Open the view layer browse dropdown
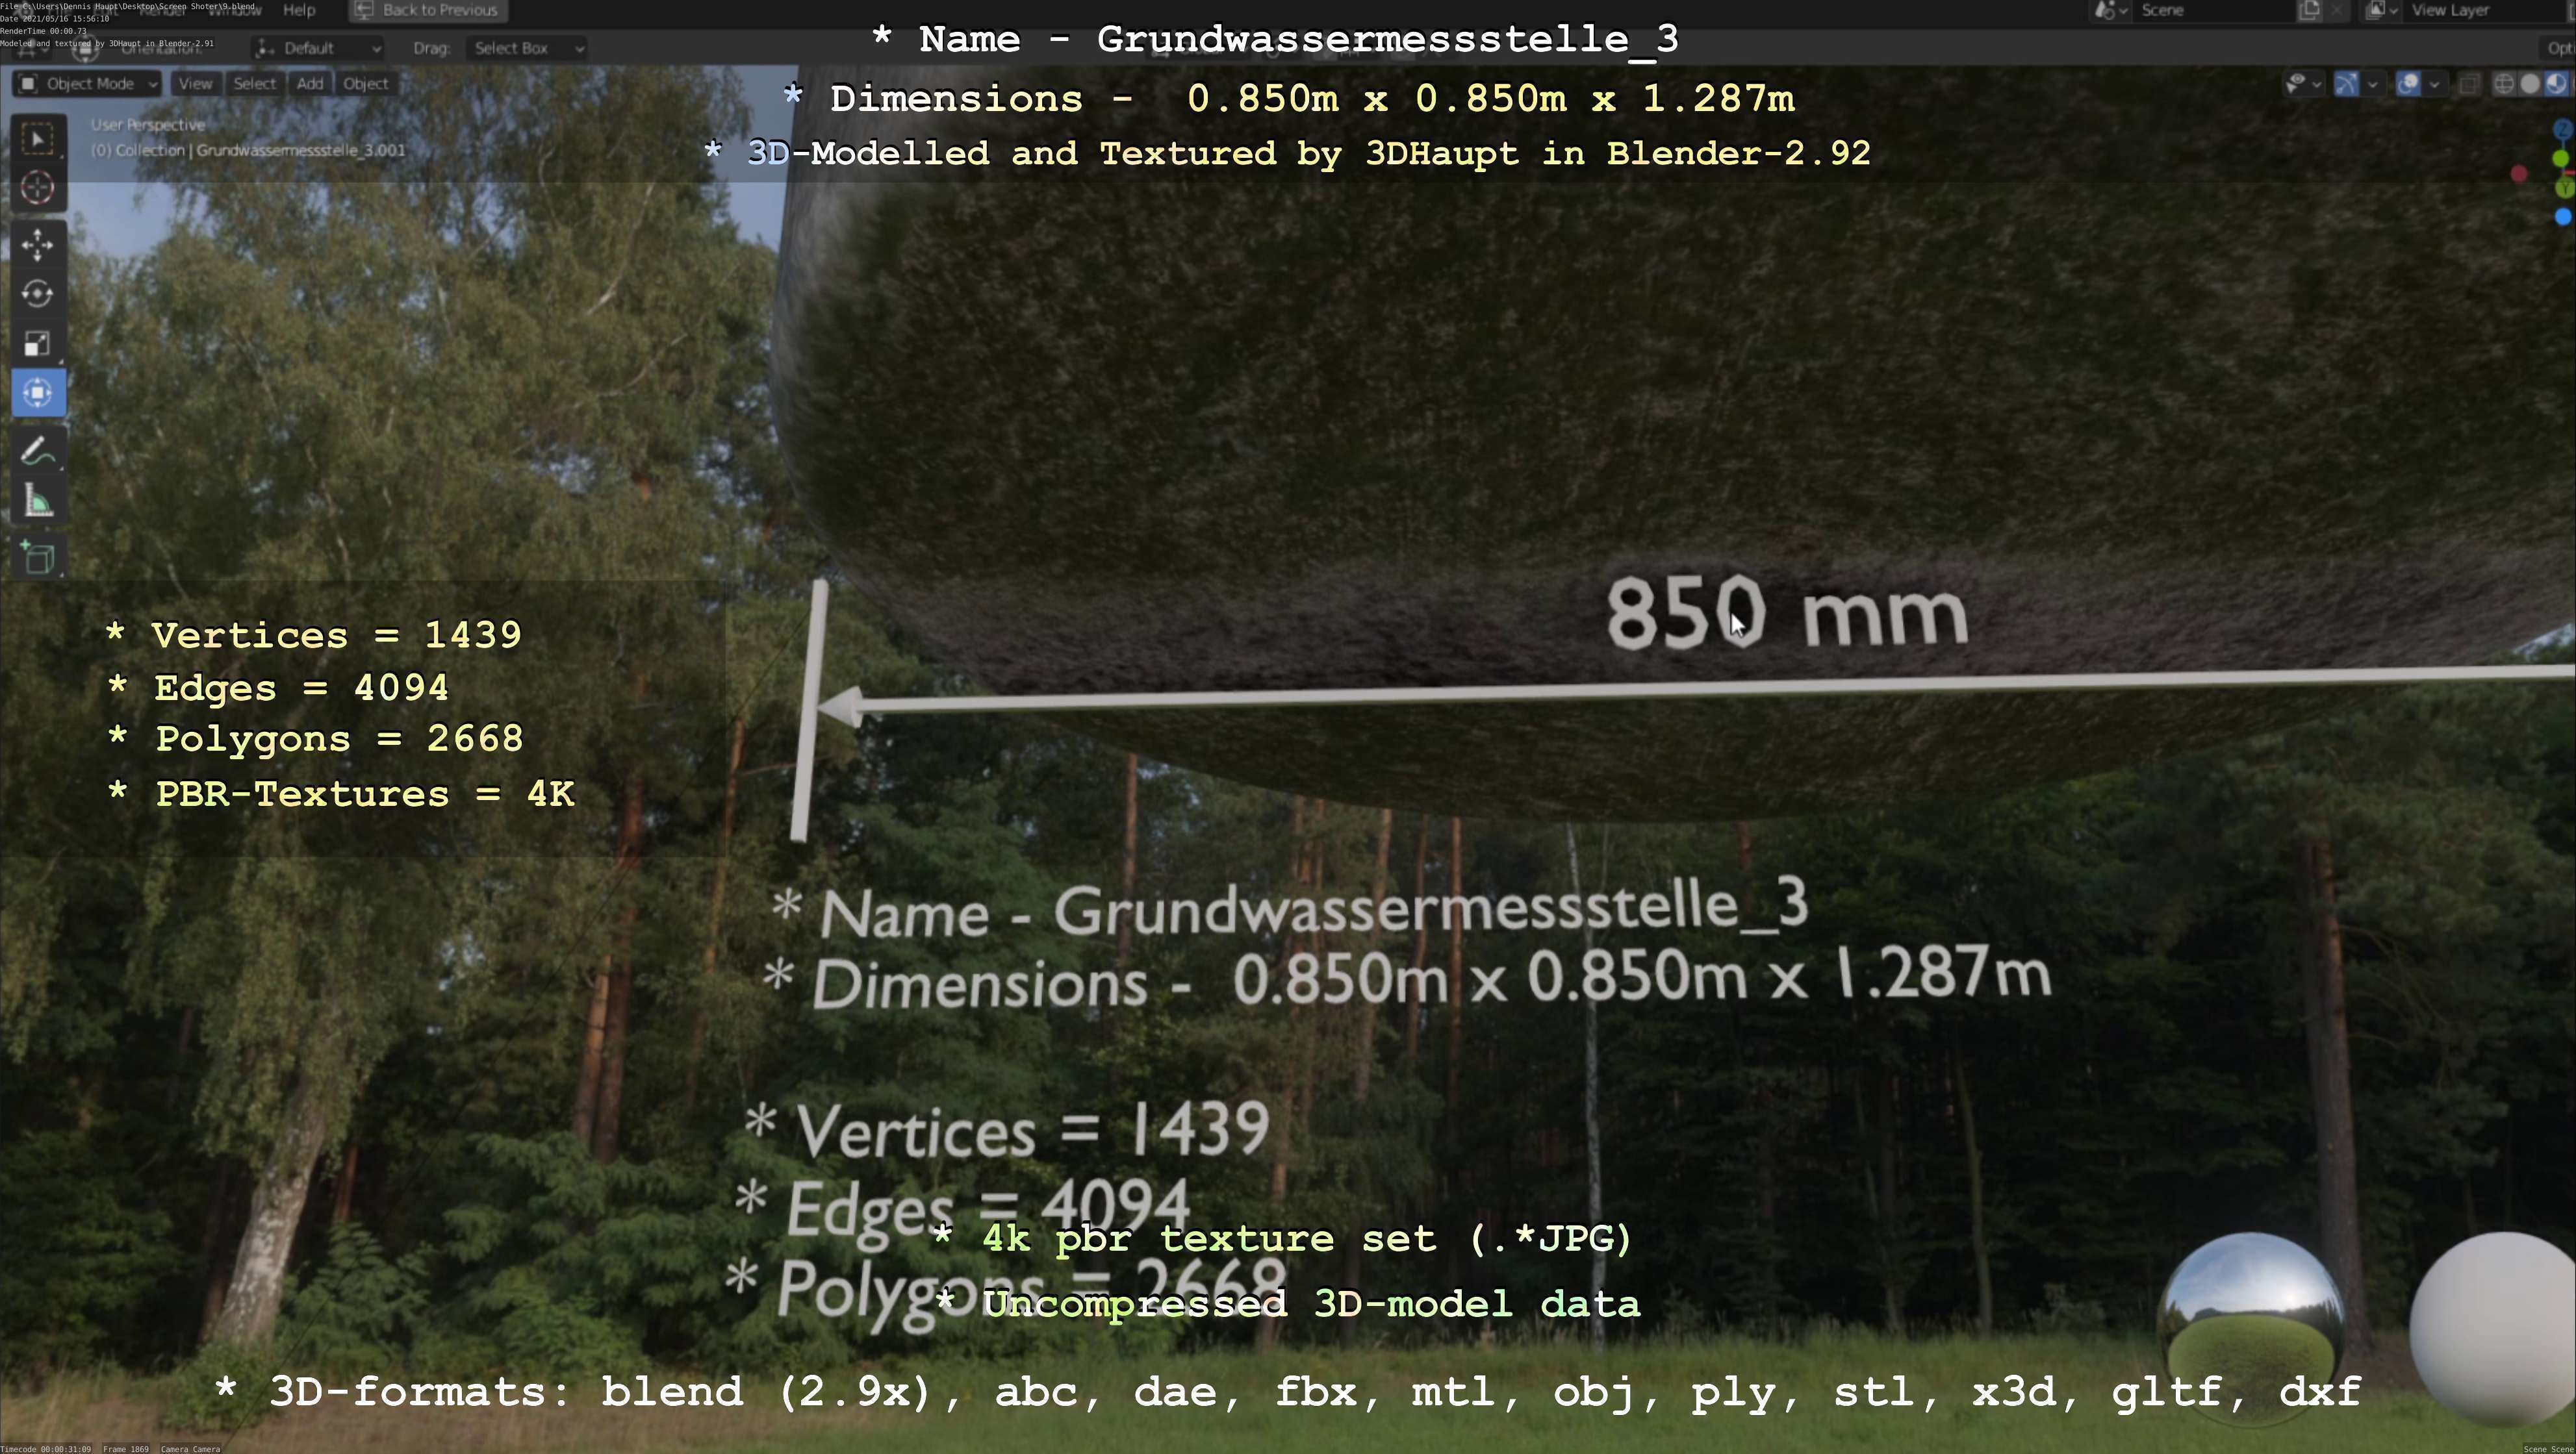 point(2382,10)
